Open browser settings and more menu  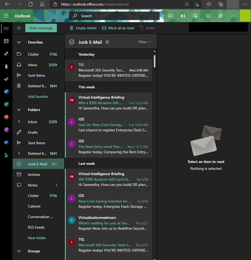245,4
